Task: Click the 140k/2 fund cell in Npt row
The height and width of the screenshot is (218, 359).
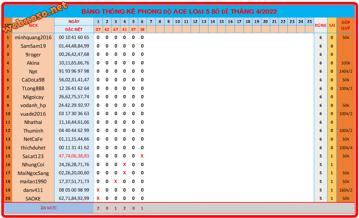Action: (x=346, y=71)
